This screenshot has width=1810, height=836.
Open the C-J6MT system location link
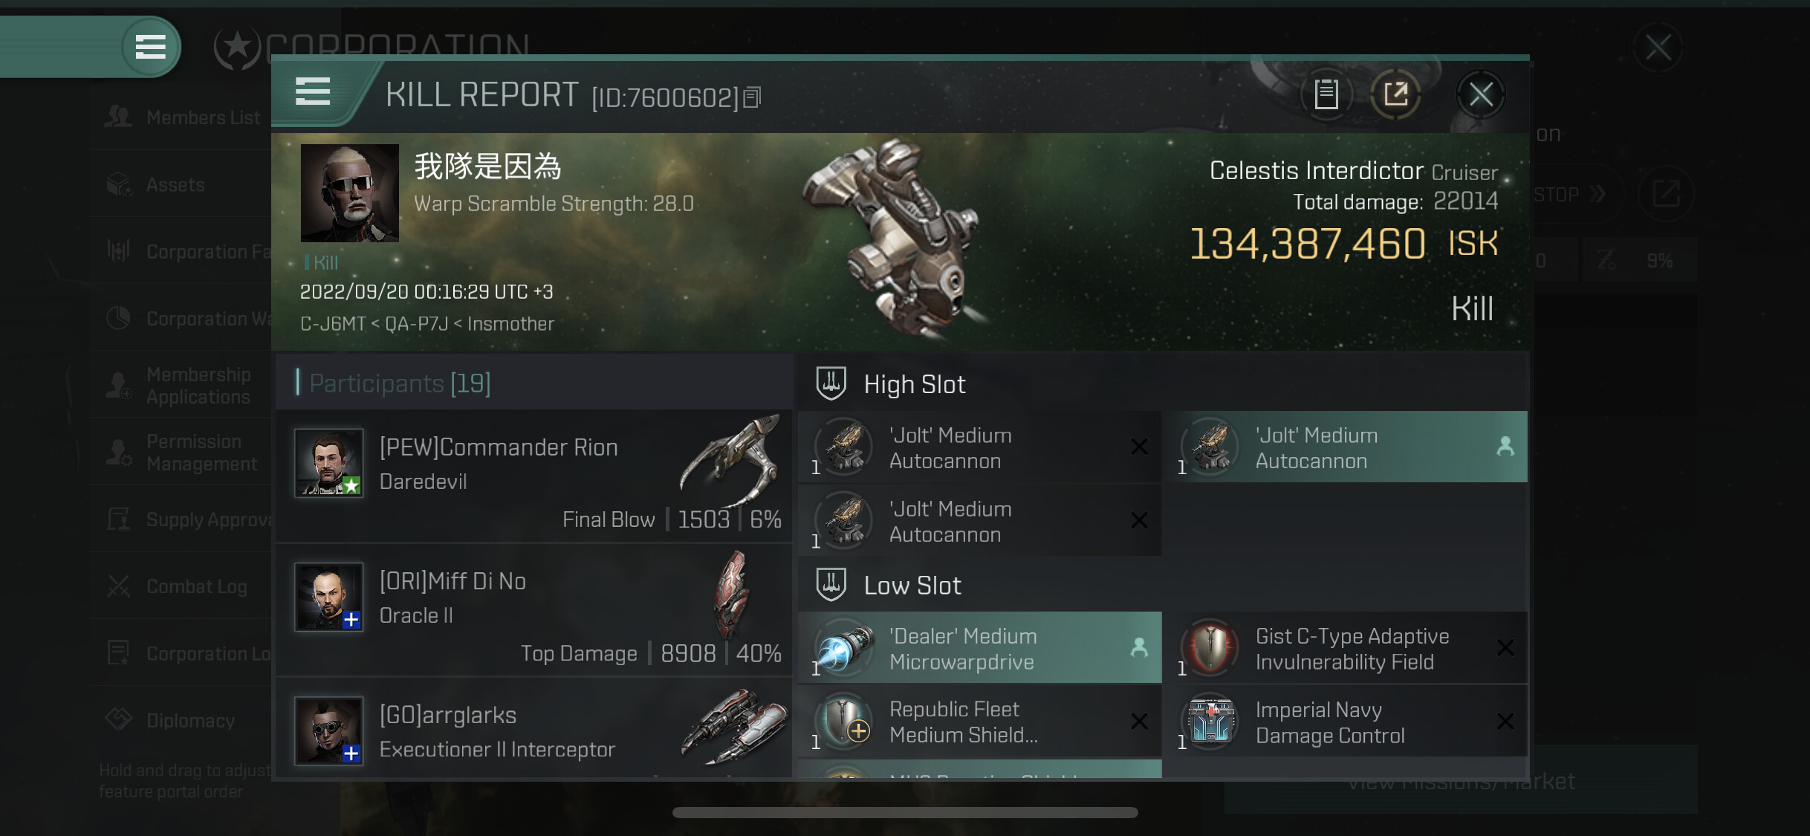pos(333,324)
